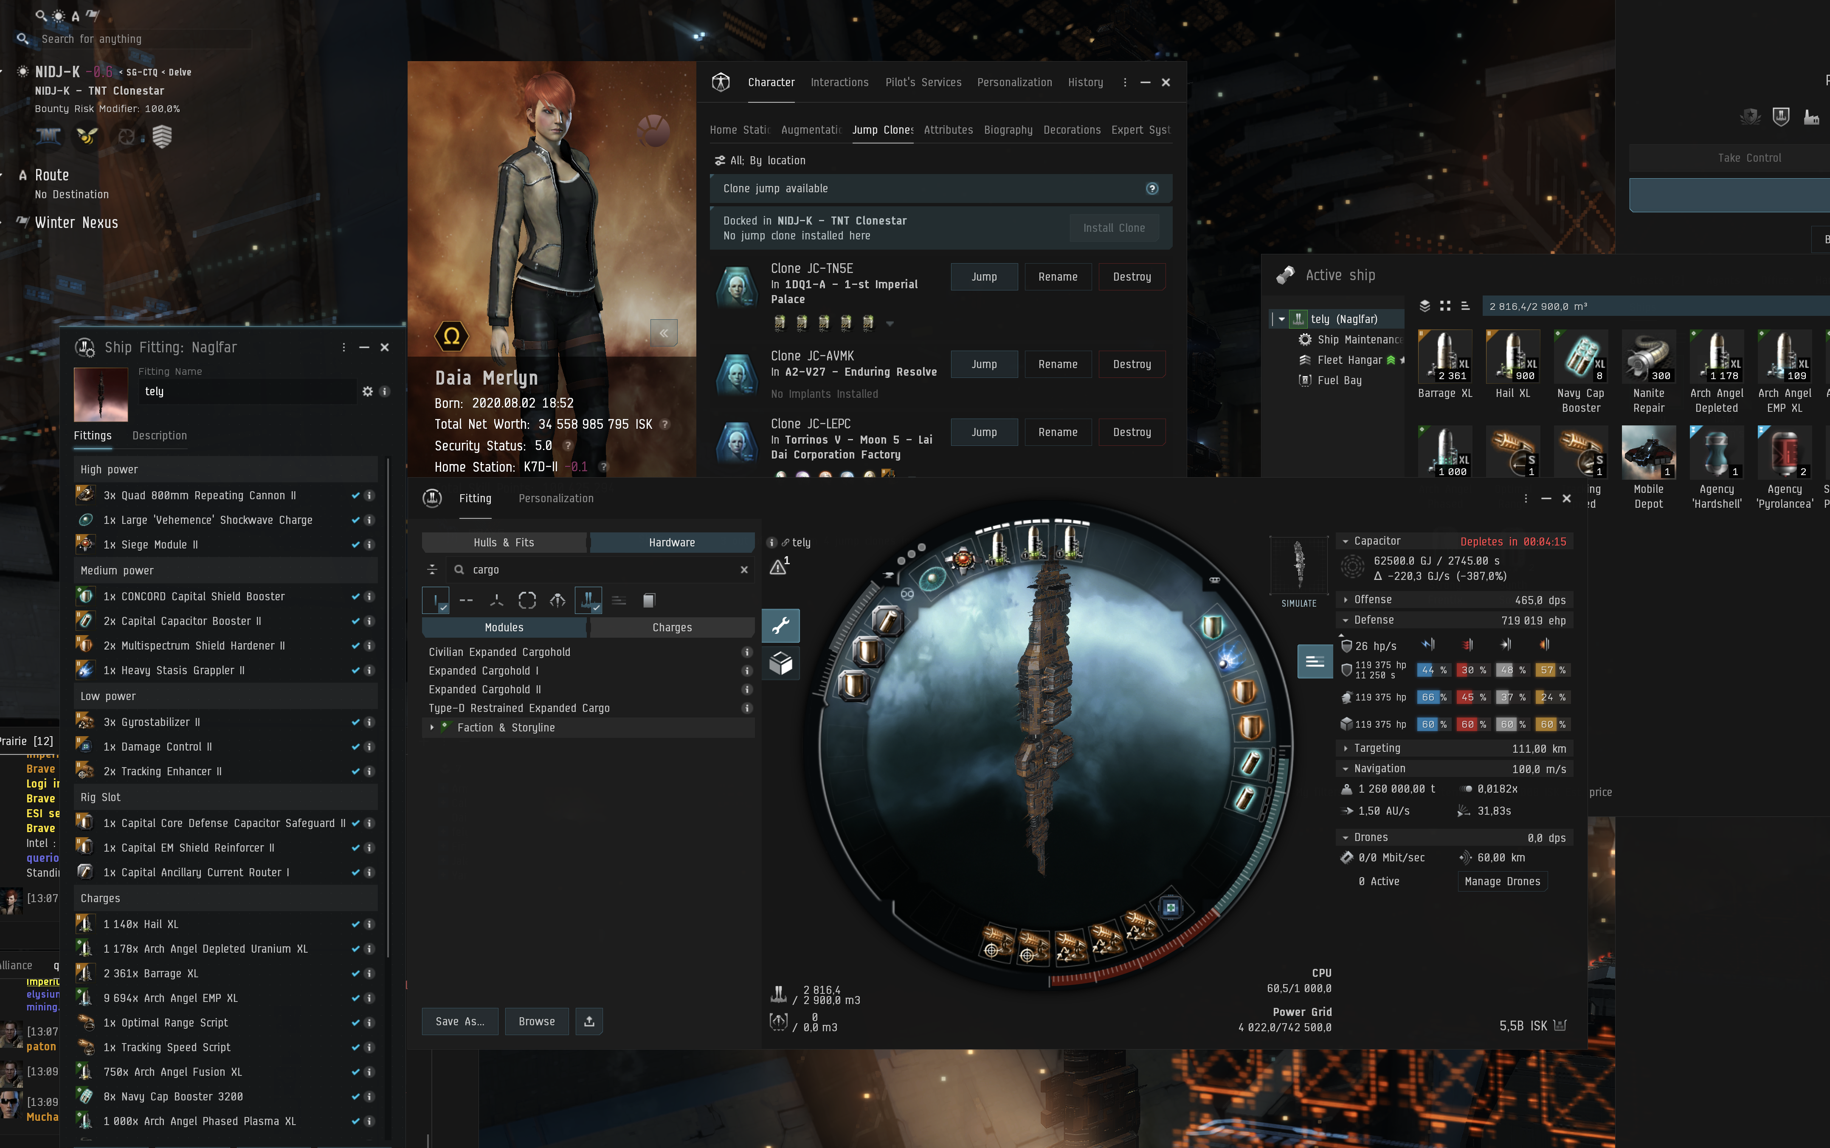Toggle the checked ship silhouette filter button

[588, 601]
